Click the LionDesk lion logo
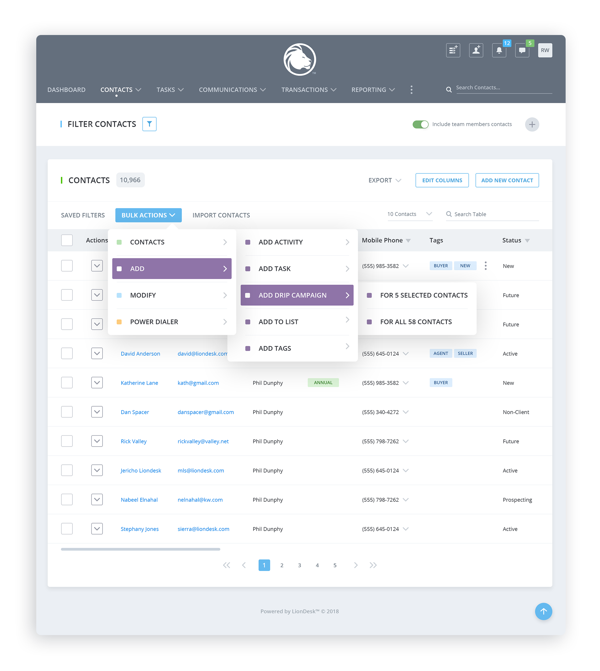Screen dimensions: 600x671 300,60
